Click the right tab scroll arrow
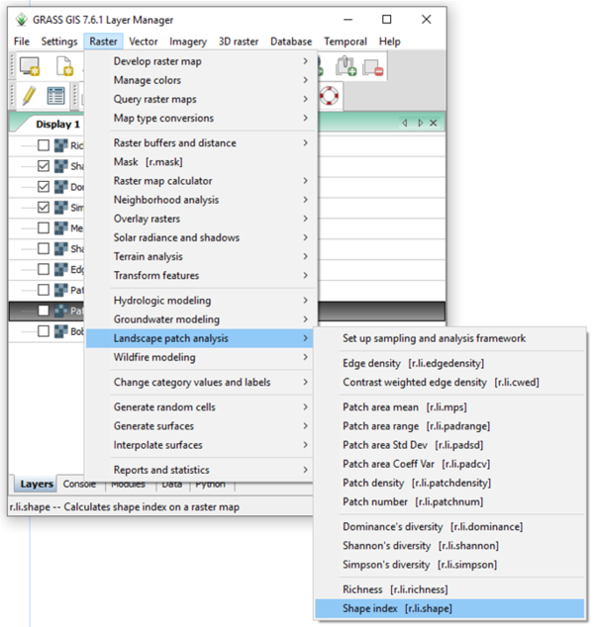Viewport: 594px width, 627px height. [420, 123]
